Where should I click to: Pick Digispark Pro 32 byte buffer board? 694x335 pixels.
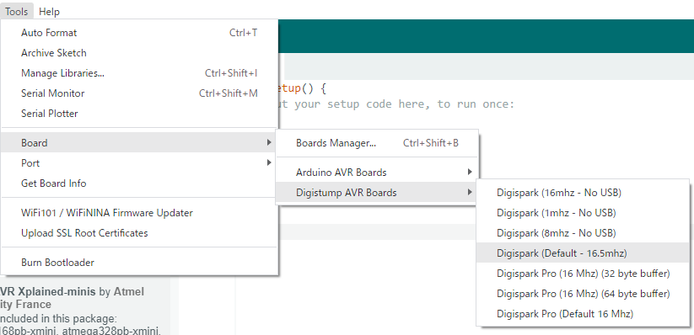point(583,274)
